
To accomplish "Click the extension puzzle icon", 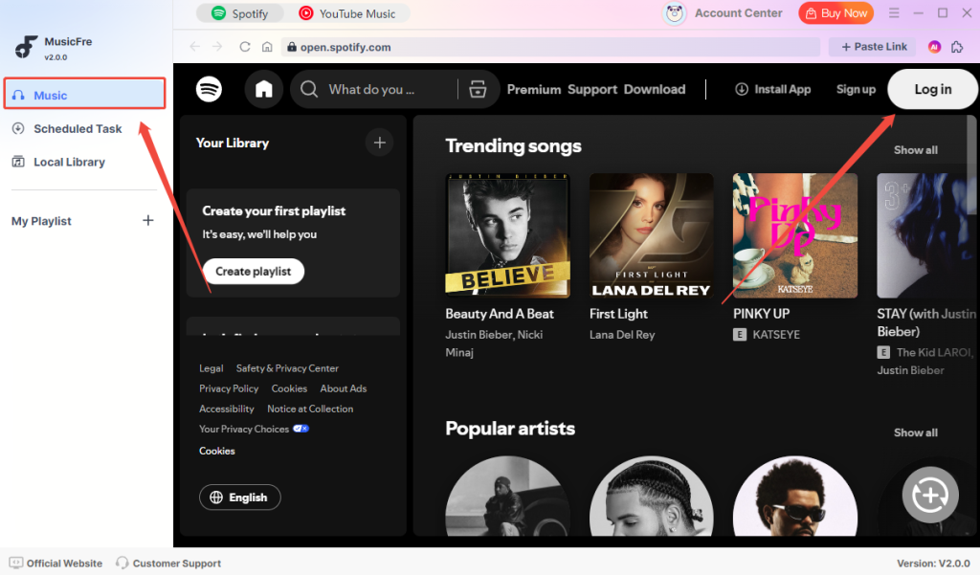I will click(957, 47).
